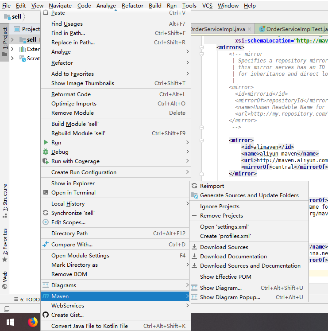Screen dimensions: 328x331
Task: Open Firefox from the taskbar
Action: [x=33, y=322]
